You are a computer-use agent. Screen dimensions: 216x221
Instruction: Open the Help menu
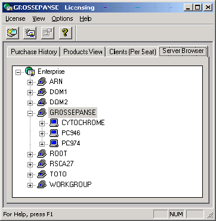(x=85, y=19)
